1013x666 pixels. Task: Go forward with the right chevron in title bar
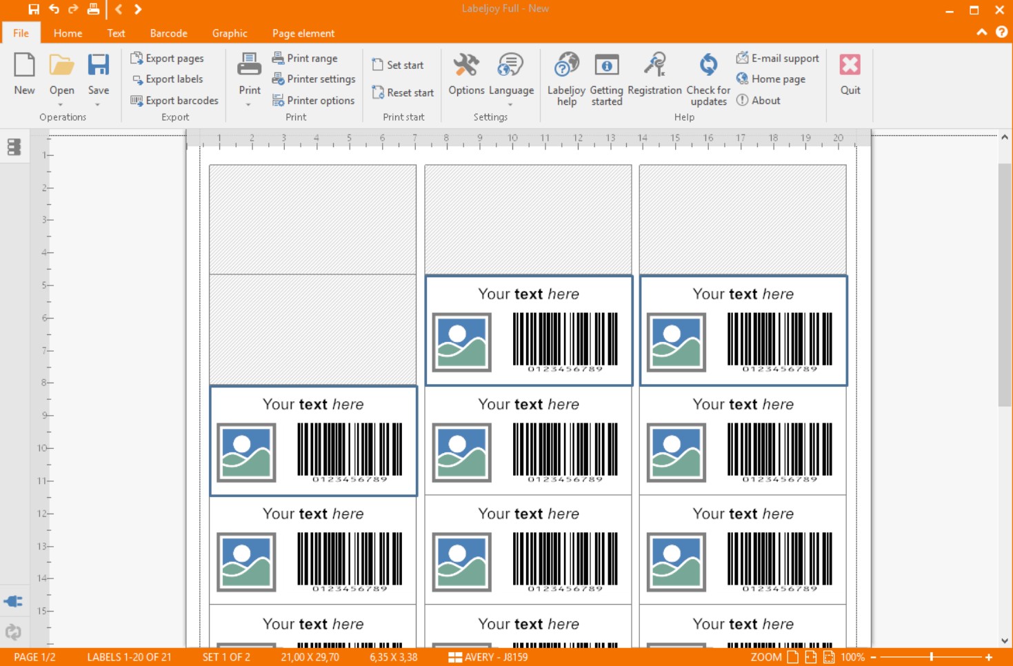click(138, 9)
